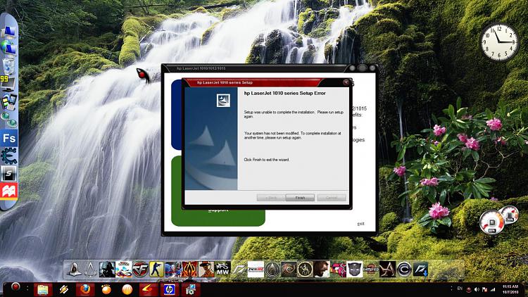Open the Action Center flag in system tray

click(484, 289)
